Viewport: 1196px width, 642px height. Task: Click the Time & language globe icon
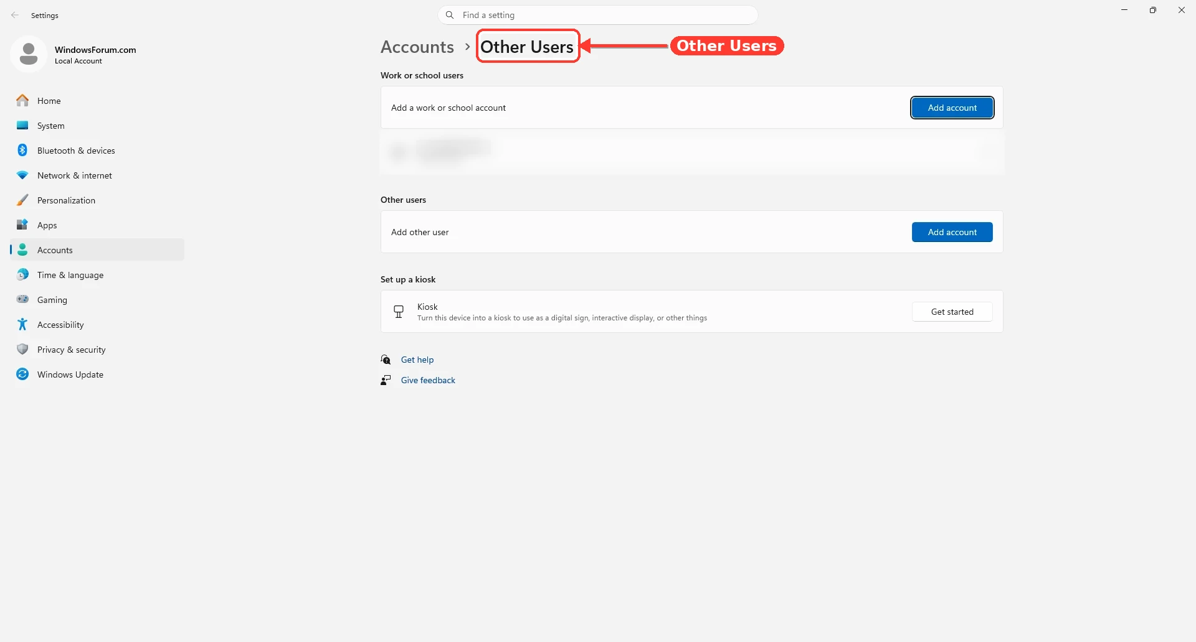pos(22,274)
